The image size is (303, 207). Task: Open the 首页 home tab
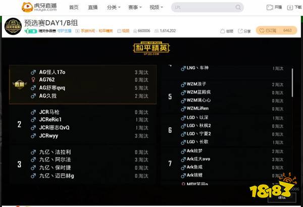(74, 7)
